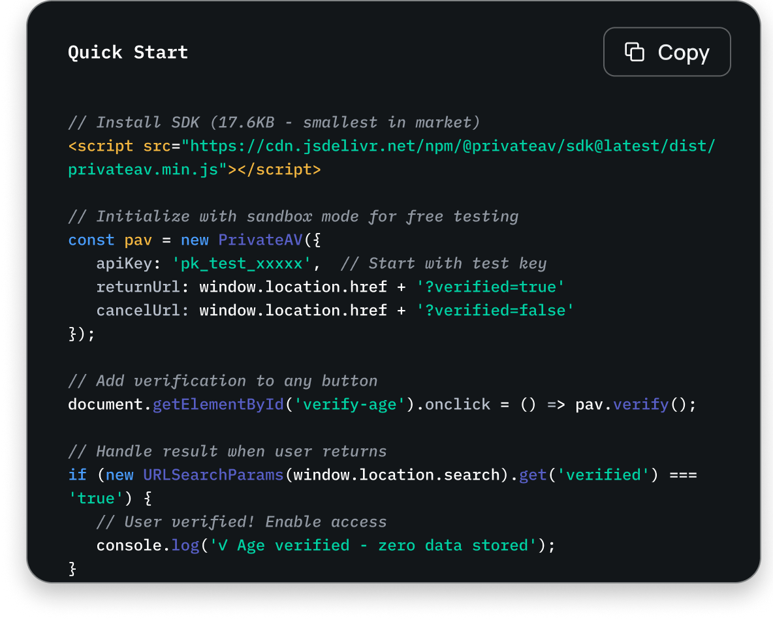Click the cancelUrl line with '?verified=false'
Viewport: 773px width, 620px height.
[x=335, y=311]
